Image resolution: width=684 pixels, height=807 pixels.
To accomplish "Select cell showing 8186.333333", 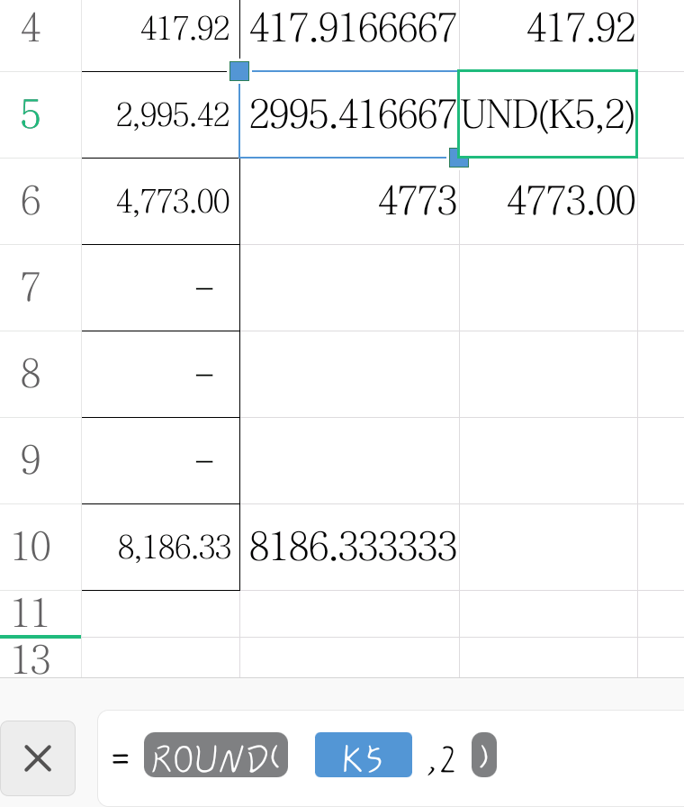I will (x=349, y=547).
